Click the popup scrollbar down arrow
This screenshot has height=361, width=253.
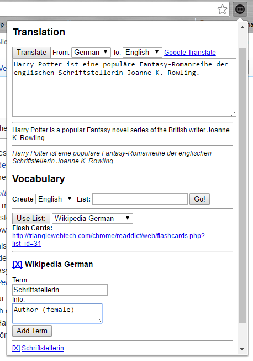pyautogui.click(x=242, y=349)
